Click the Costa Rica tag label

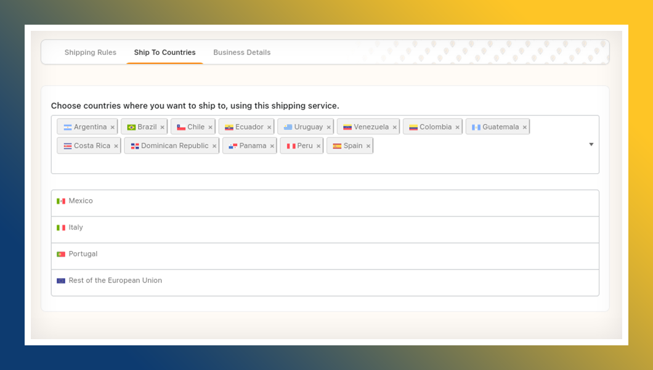pos(92,146)
